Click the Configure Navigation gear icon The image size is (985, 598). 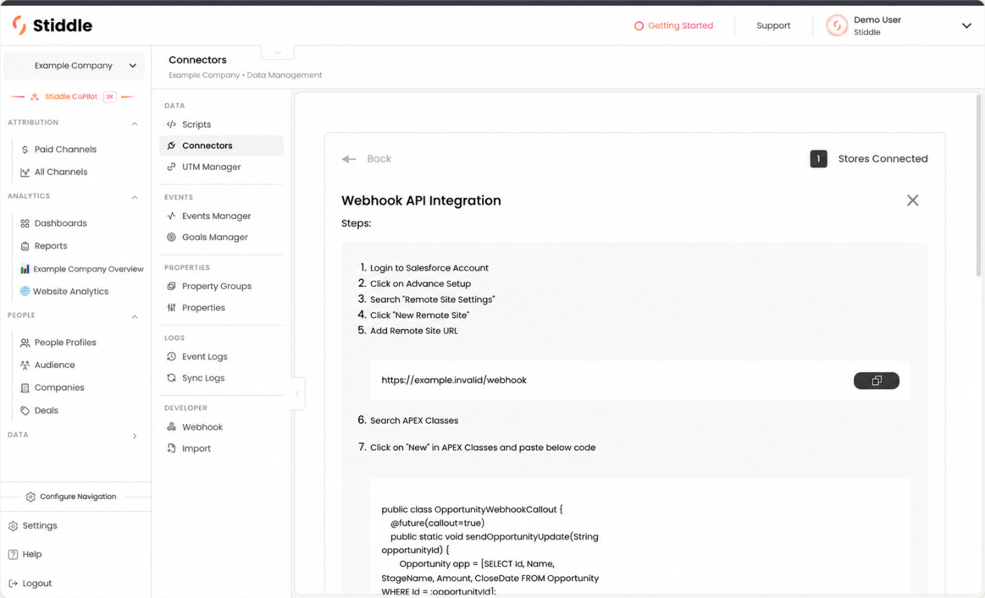[30, 497]
